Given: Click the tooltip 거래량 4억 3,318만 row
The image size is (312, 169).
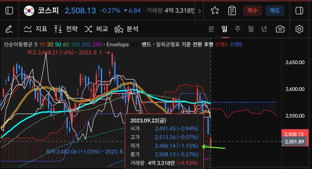Looking at the screenshot, I should (164, 163).
